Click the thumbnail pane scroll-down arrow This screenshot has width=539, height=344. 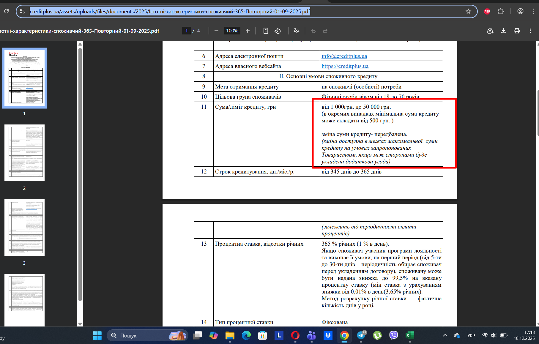[80, 324]
